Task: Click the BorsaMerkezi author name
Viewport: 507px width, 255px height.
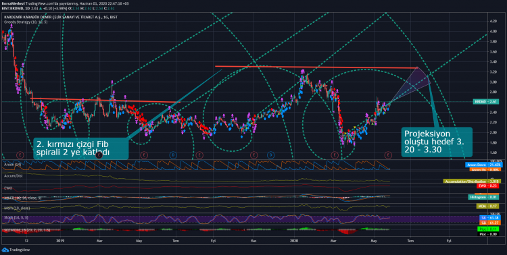Action: [x=13, y=3]
